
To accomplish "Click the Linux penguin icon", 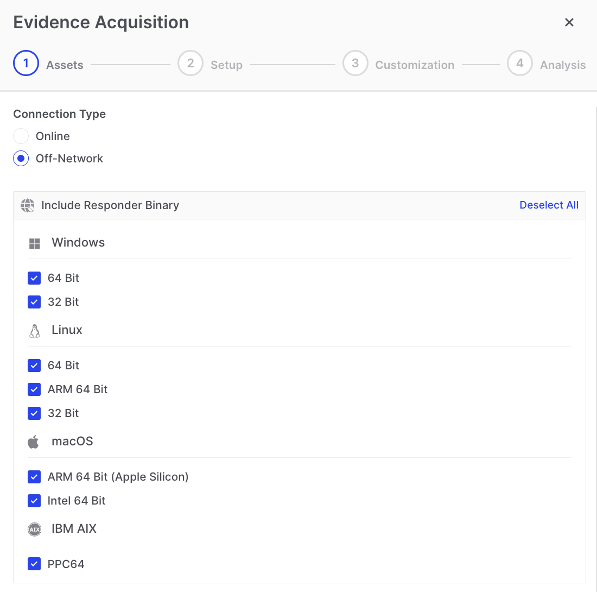I will [35, 331].
